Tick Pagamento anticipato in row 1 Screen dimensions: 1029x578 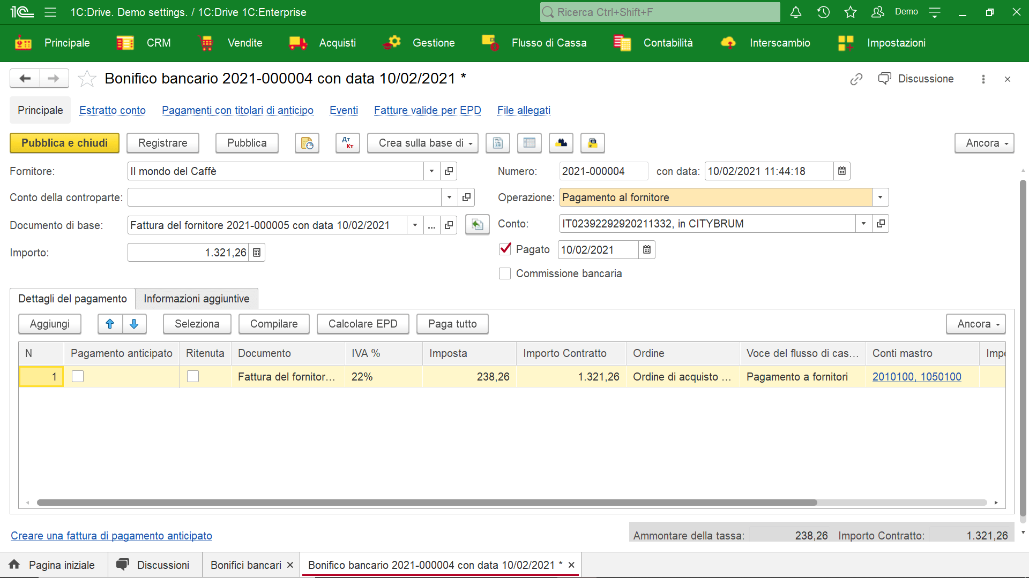coord(78,377)
